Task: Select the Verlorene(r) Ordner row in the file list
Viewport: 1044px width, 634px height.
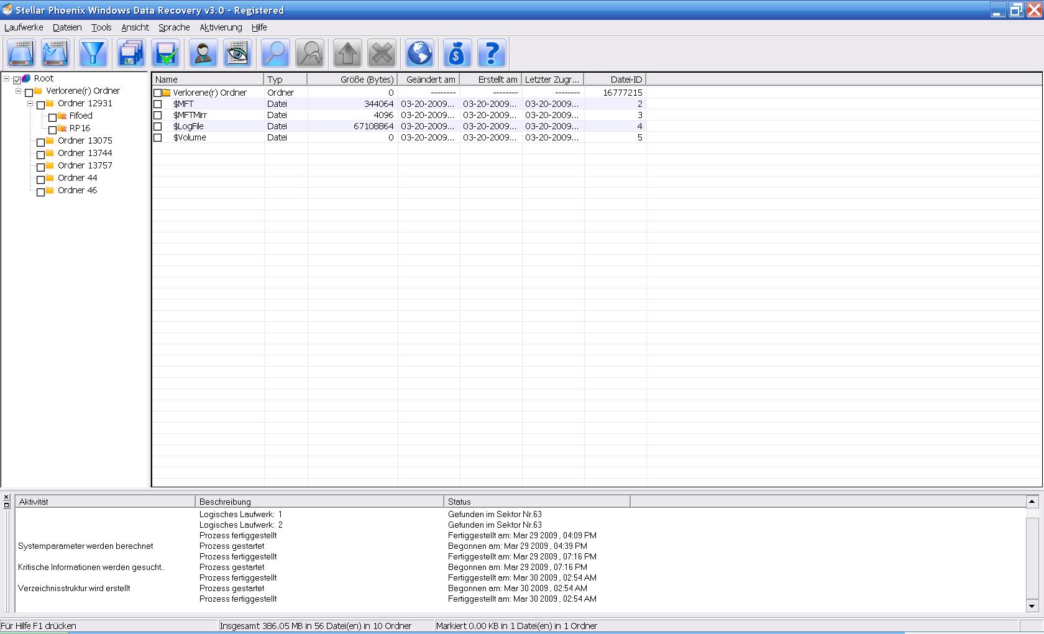Action: [399, 93]
